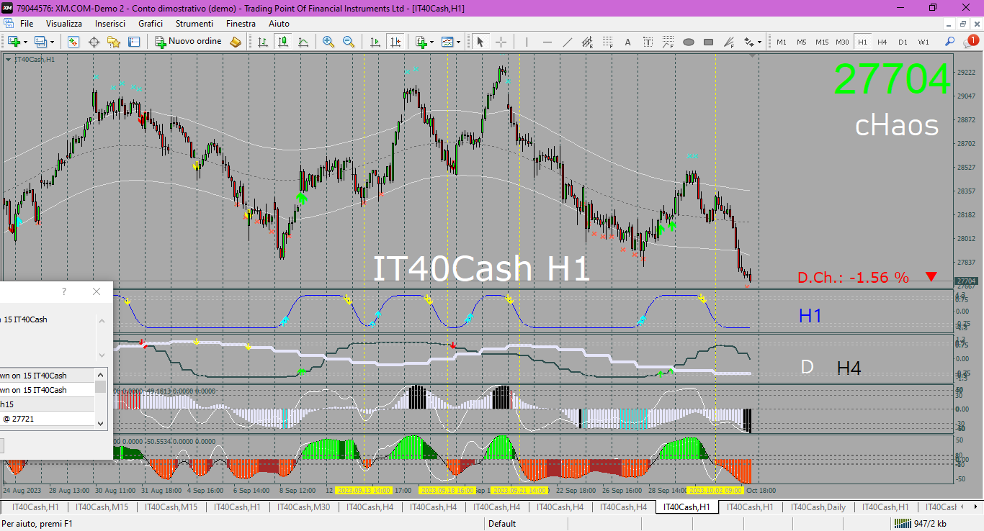
Task: Switch chart to line chart mode
Action: pyautogui.click(x=303, y=42)
